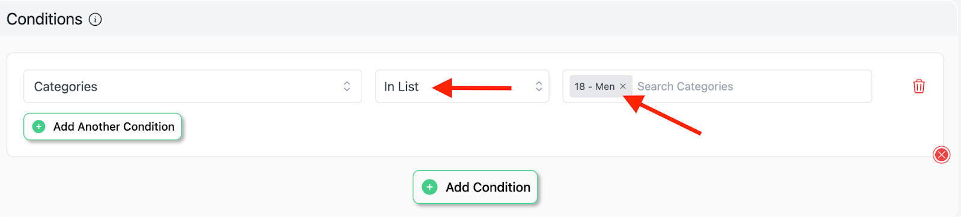Open the In List operator dropdown

(462, 86)
